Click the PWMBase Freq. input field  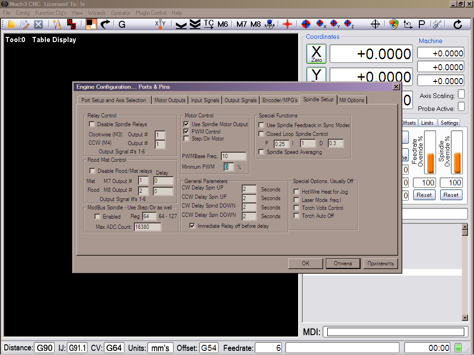234,156
